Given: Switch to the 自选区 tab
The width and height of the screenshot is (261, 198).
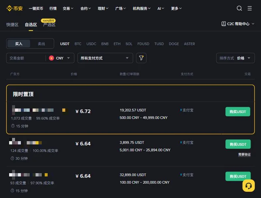Looking at the screenshot, I should 31,25.
